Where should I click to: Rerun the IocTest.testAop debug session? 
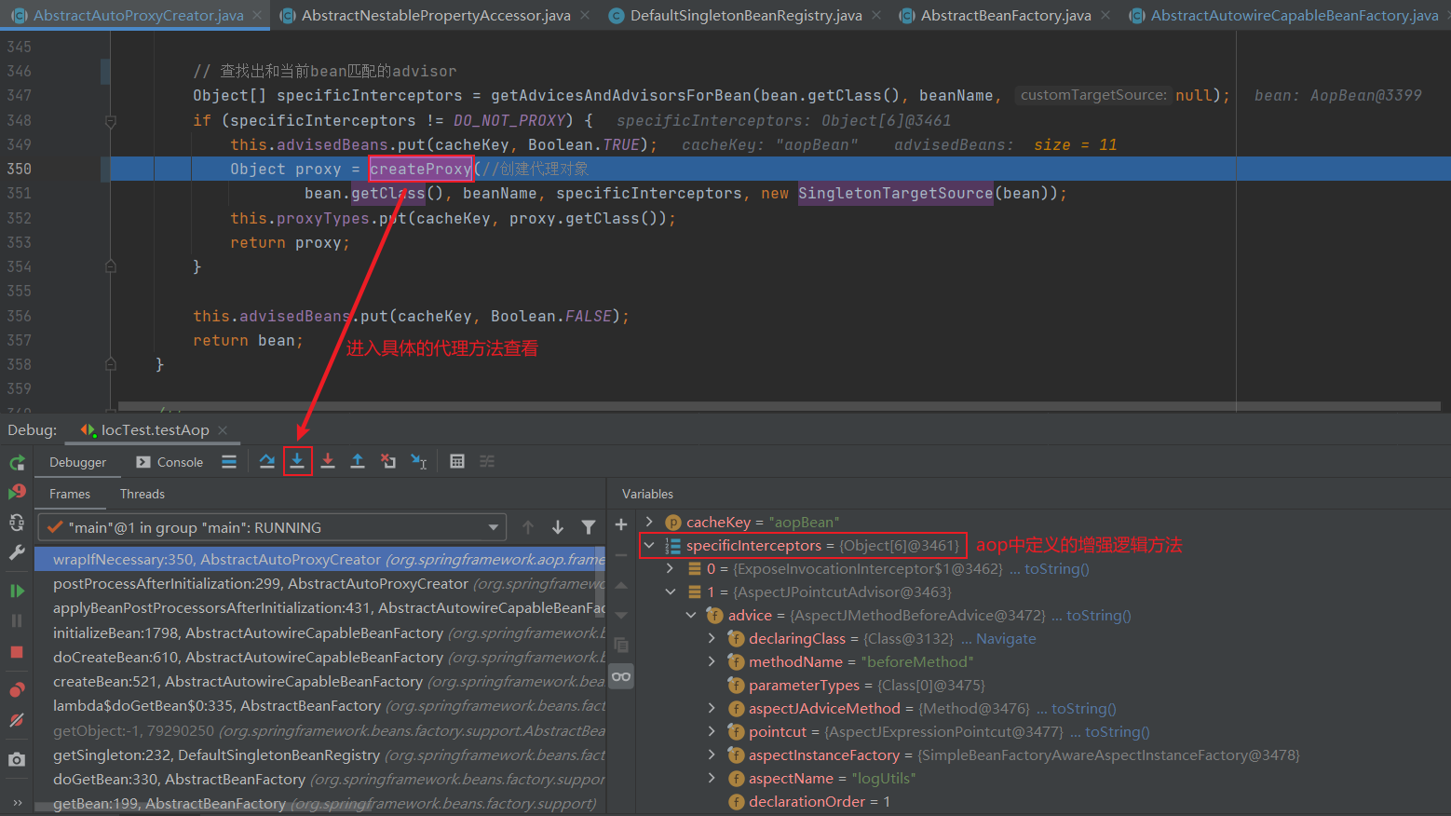point(17,463)
